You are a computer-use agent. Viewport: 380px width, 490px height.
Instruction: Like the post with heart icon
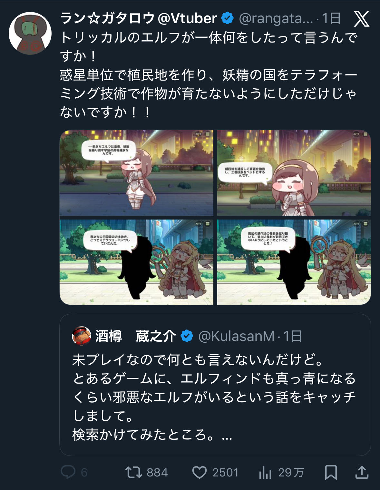click(x=199, y=473)
